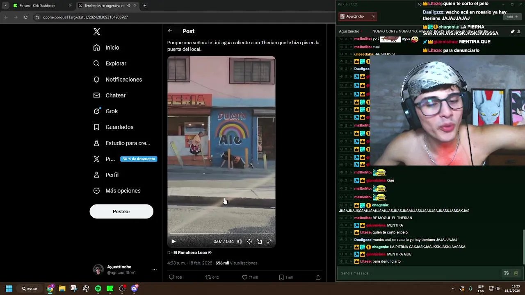Screen dimensions: 525x295
Task: Go to Inicio in X sidebar
Action: pos(106,48)
